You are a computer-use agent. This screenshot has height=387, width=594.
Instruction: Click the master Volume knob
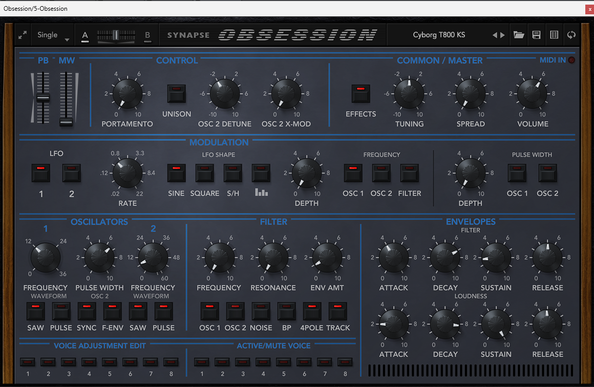pyautogui.click(x=532, y=94)
